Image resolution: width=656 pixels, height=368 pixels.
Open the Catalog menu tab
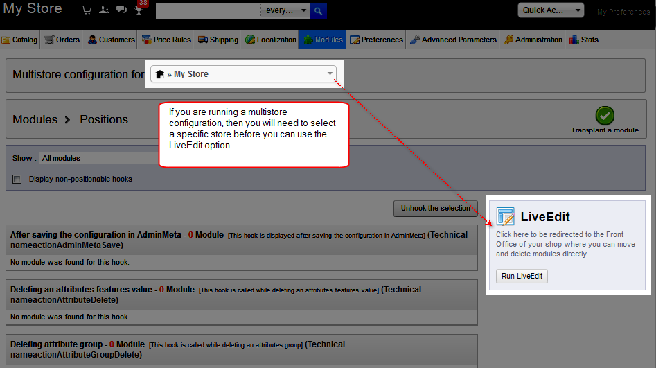[x=20, y=40]
